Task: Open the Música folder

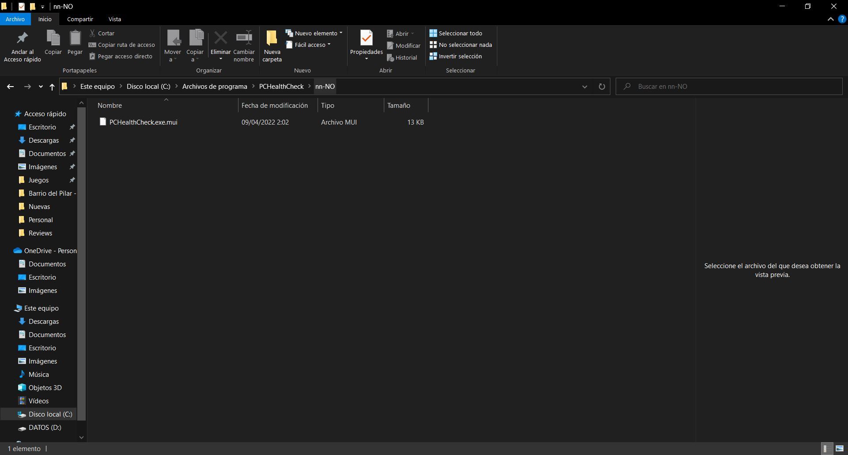Action: [38, 375]
